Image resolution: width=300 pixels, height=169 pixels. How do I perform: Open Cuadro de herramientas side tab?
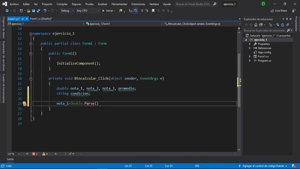(x=3, y=89)
